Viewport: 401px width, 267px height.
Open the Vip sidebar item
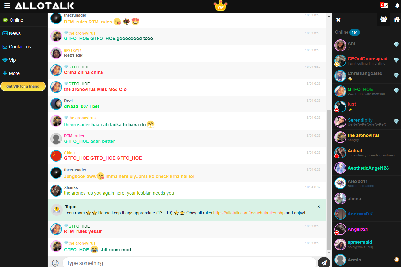pos(12,60)
